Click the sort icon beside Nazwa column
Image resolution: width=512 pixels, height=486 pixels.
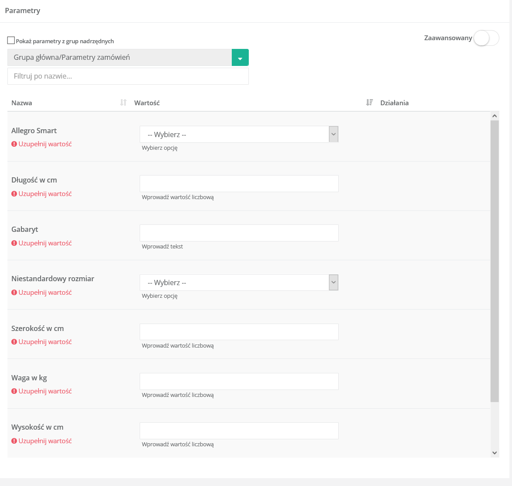pyautogui.click(x=124, y=103)
